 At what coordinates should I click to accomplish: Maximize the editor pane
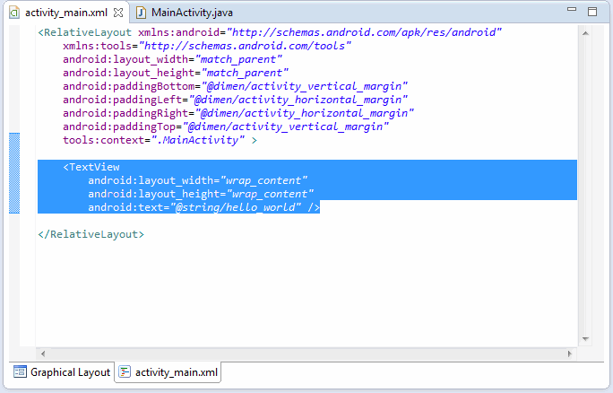[x=592, y=12]
